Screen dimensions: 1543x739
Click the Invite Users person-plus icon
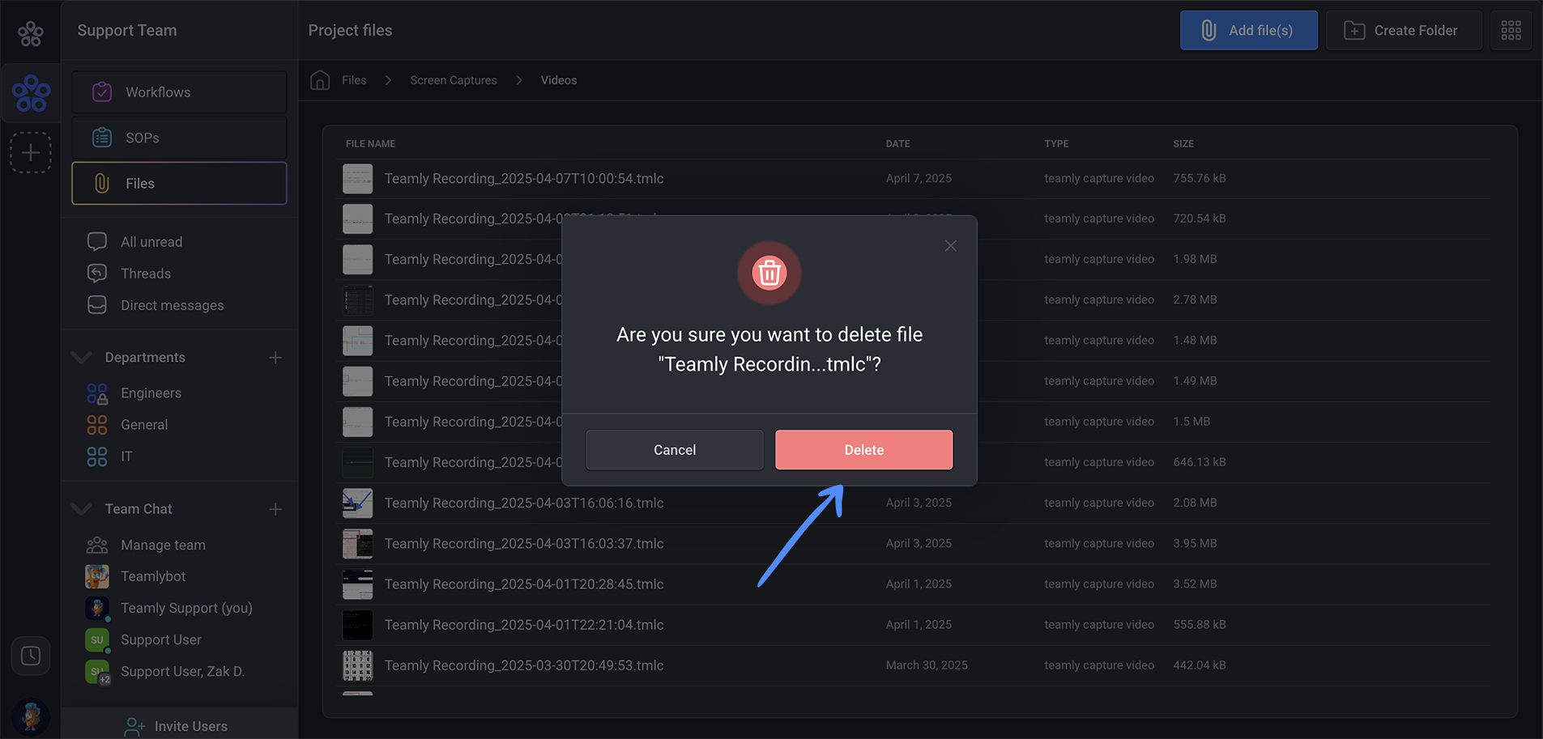click(x=134, y=727)
